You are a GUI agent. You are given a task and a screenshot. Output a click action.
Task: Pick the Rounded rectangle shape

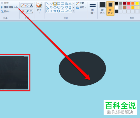click(x=62, y=4)
